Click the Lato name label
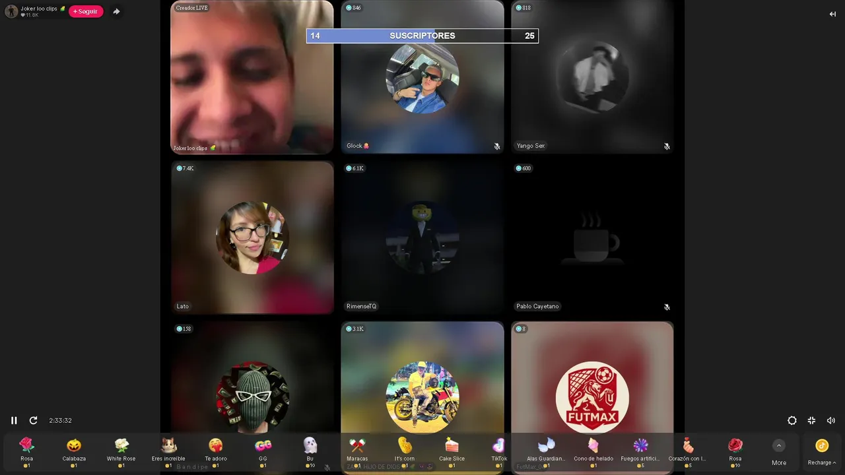Screen dimensions: 845x475 (x=183, y=306)
